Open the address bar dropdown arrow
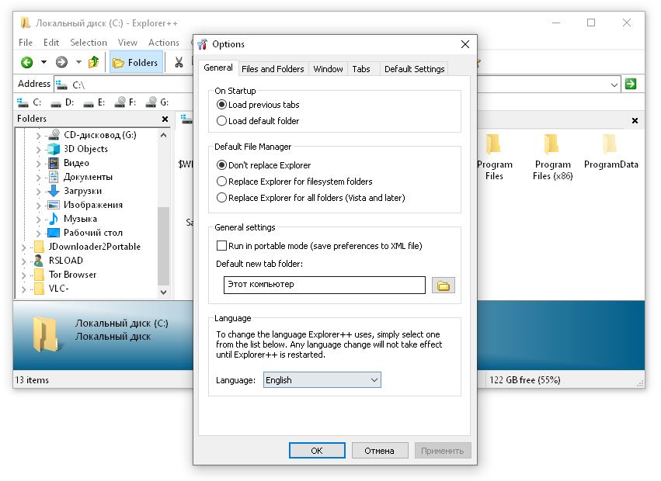The width and height of the screenshot is (661, 481). click(x=614, y=85)
